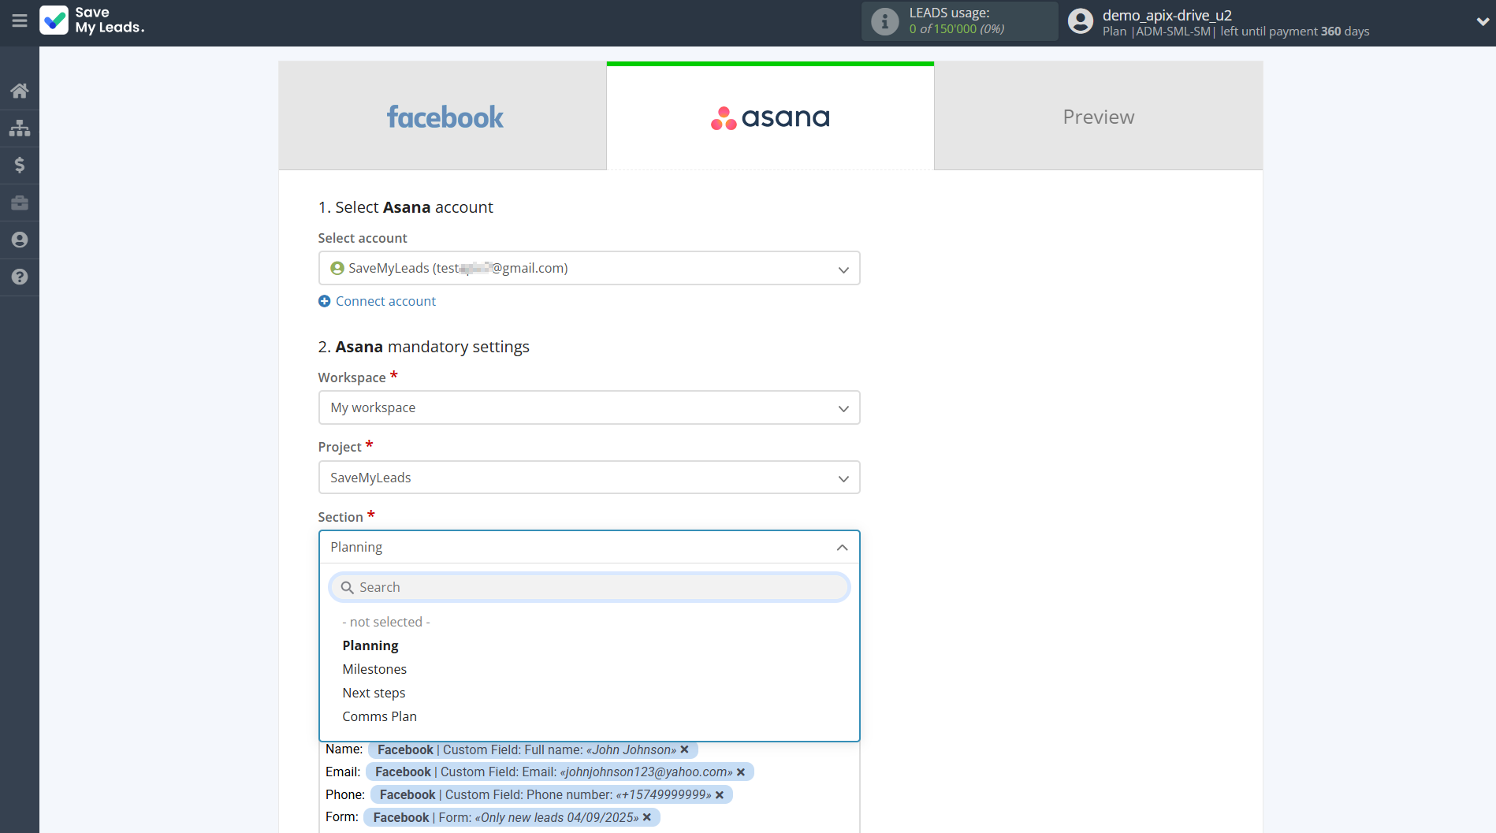
Task: Open the briefcase icon in sidebar
Action: coord(20,203)
